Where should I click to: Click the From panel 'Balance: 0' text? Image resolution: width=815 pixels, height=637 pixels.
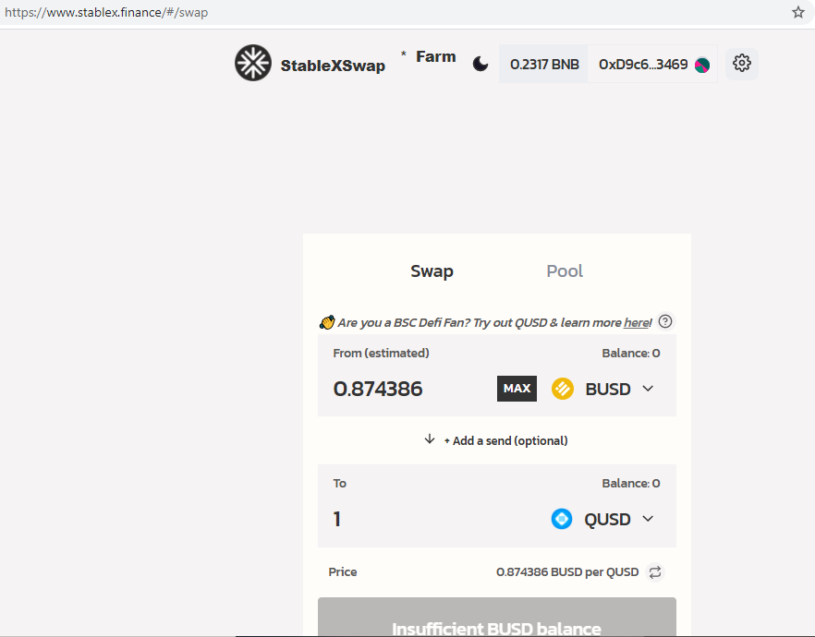click(x=631, y=354)
